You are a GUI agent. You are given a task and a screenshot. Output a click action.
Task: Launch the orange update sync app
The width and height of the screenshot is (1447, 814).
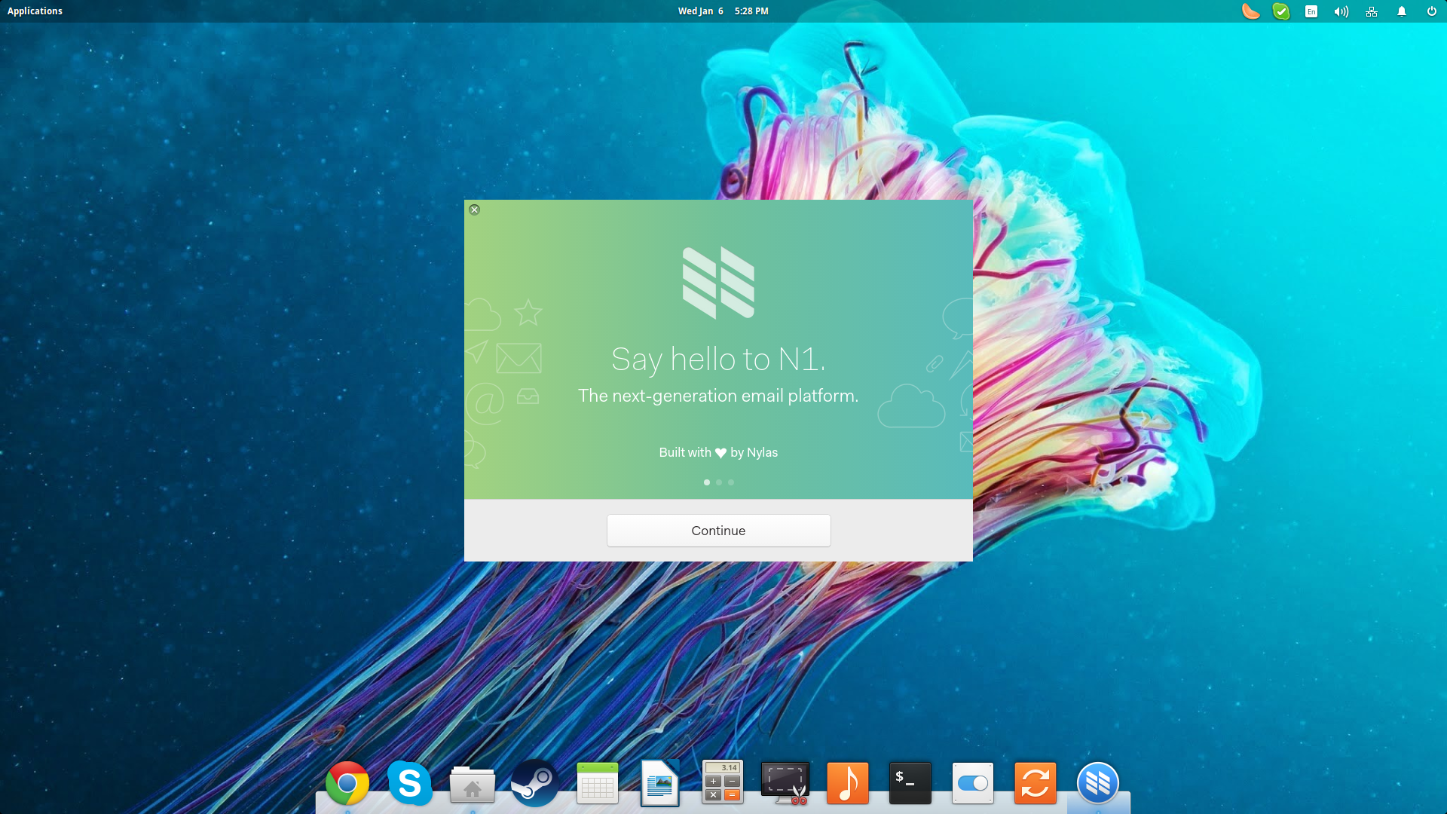click(x=1035, y=783)
